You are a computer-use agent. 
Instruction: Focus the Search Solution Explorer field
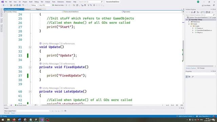[x=200, y=15]
